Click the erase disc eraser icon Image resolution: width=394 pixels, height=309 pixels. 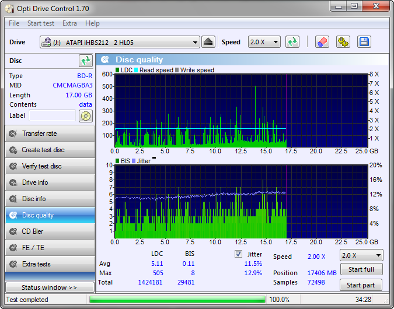coord(322,42)
